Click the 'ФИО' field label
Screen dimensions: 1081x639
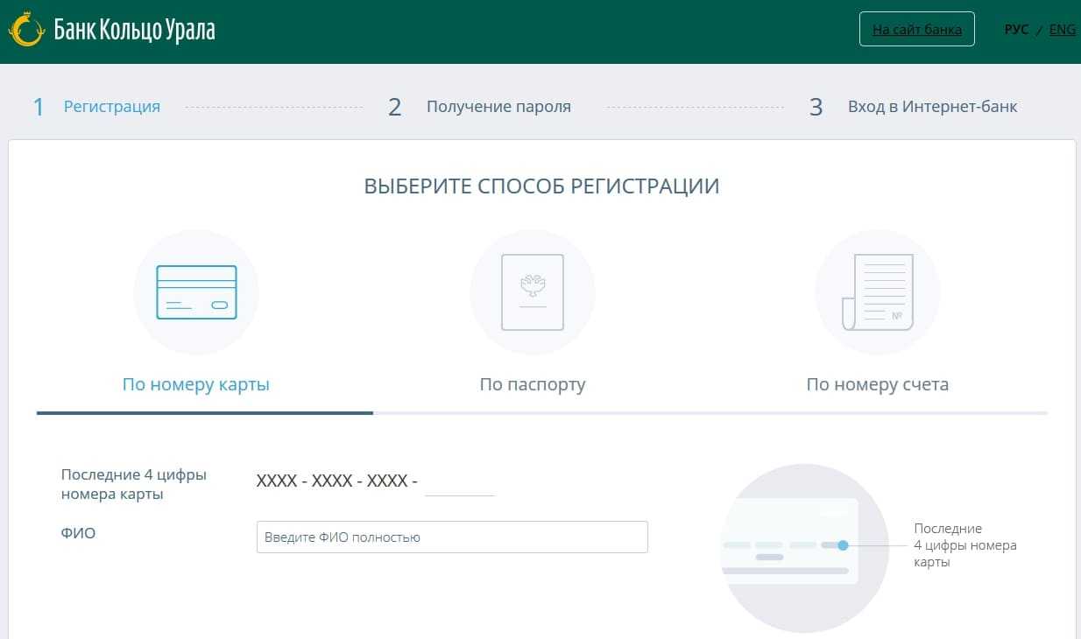pyautogui.click(x=78, y=532)
